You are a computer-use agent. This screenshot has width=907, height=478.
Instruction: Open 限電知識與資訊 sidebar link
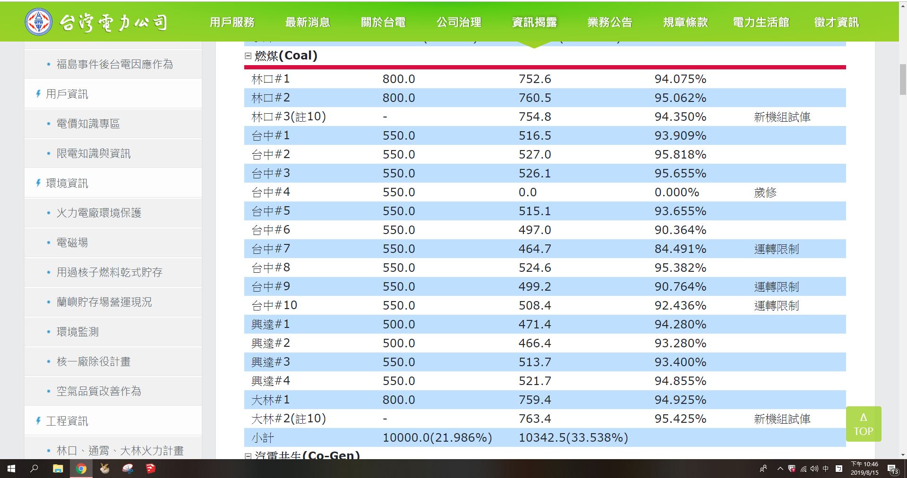pyautogui.click(x=94, y=153)
